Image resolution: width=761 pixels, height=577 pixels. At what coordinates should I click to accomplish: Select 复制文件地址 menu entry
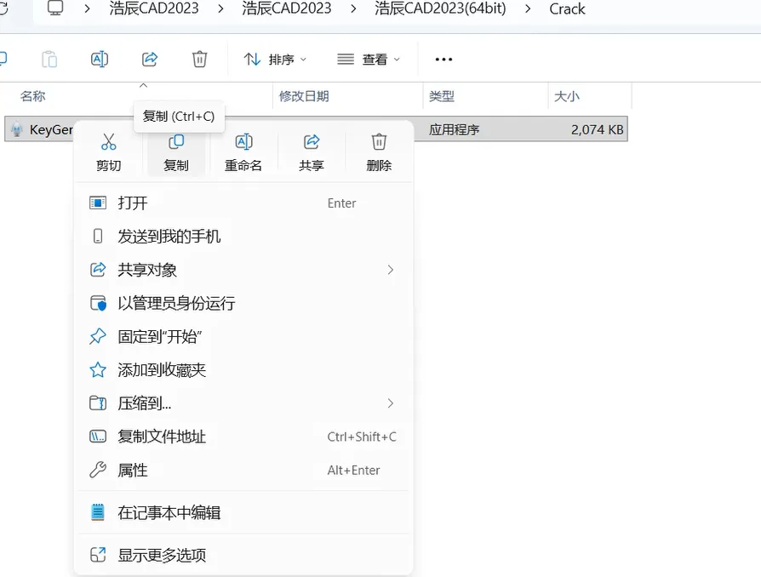(243, 437)
